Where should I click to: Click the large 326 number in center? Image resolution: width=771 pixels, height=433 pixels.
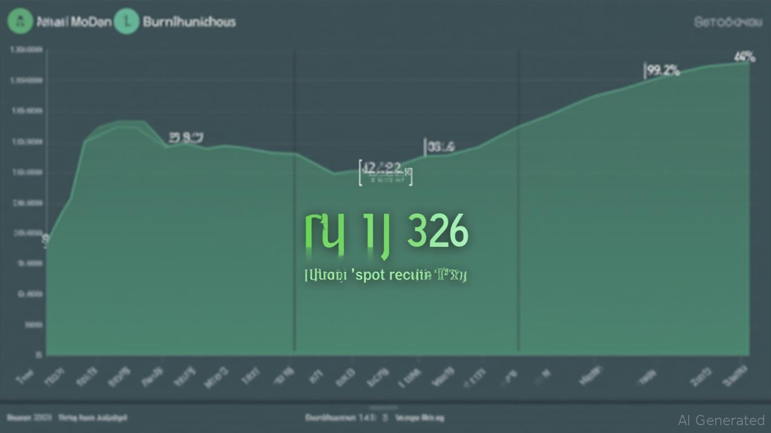(x=437, y=231)
